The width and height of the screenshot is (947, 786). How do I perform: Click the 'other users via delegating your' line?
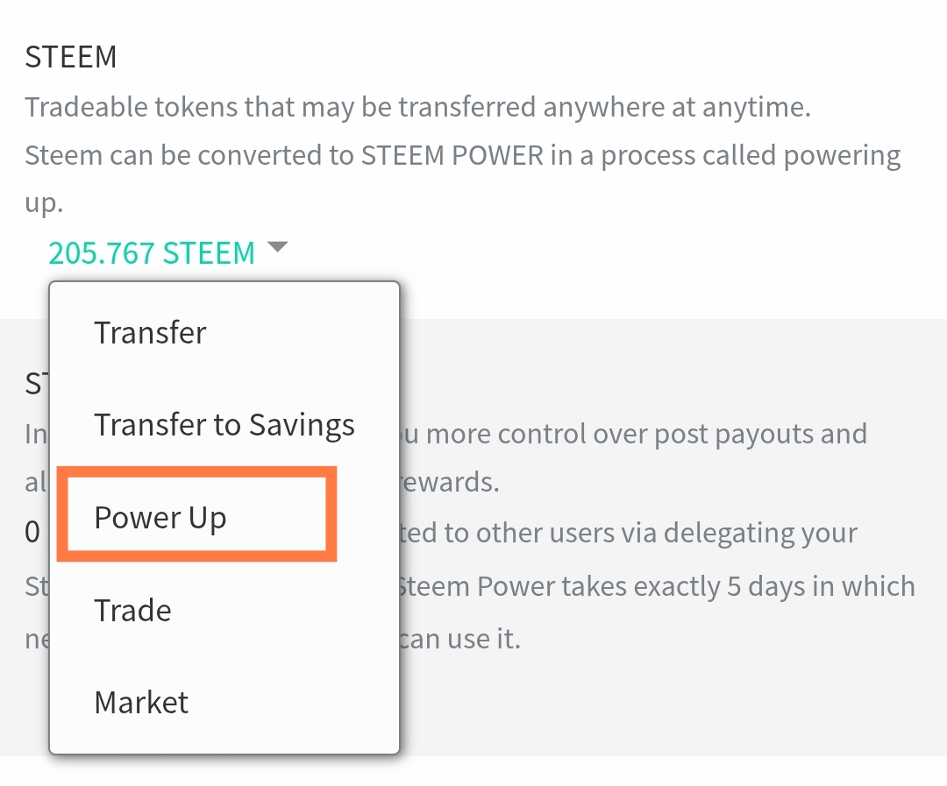[629, 533]
